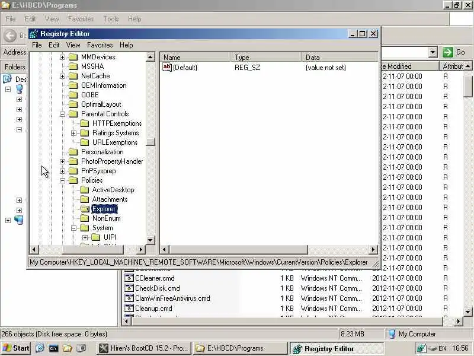Image resolution: width=474 pixels, height=356 pixels.
Task: Click My Computer icon in status bar
Action: (392, 334)
